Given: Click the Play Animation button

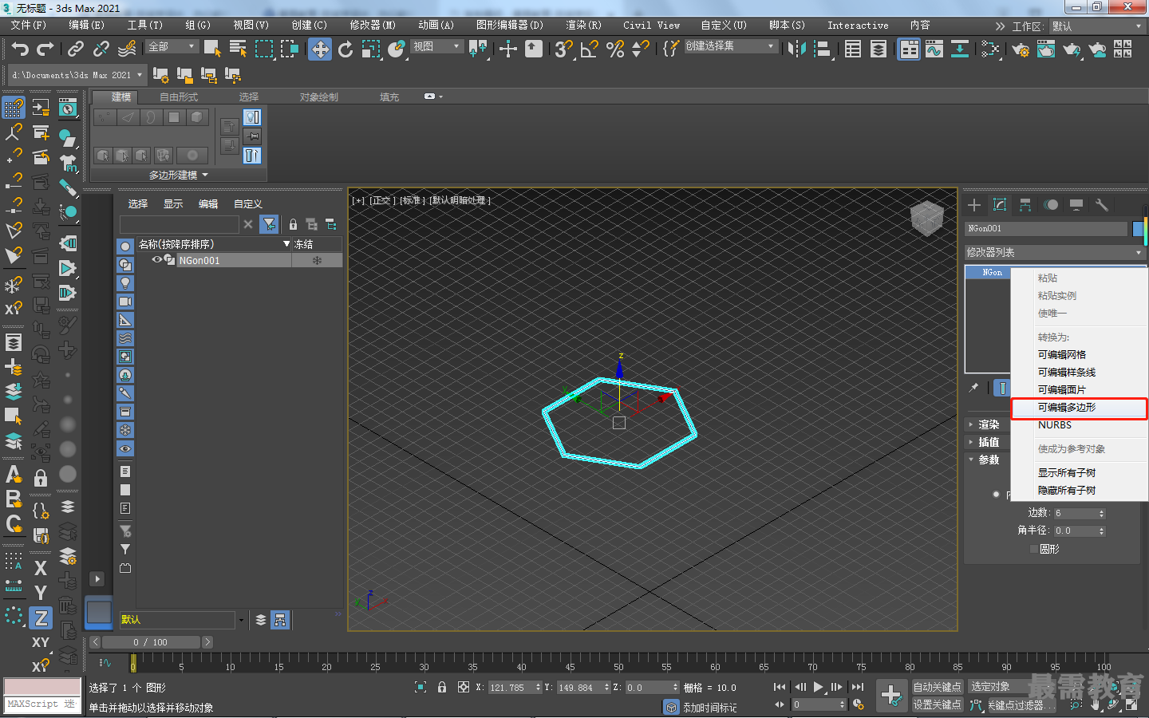Looking at the screenshot, I should tap(818, 687).
